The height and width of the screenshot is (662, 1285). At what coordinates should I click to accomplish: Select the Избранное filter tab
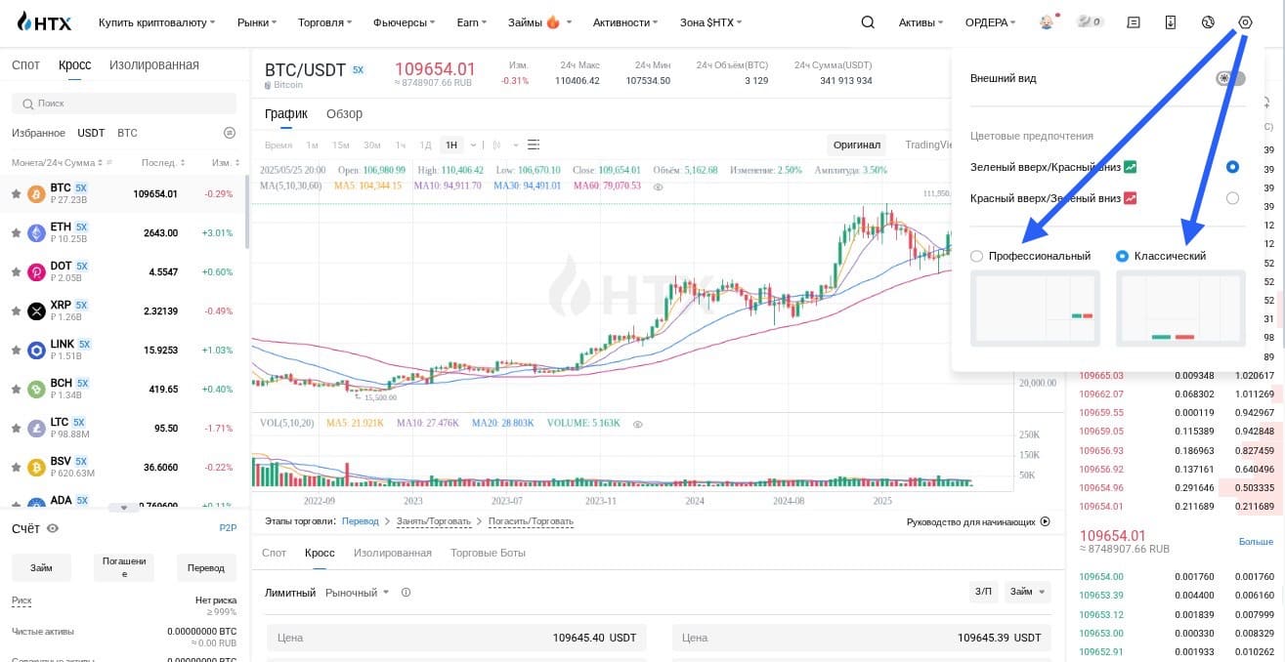pyautogui.click(x=38, y=133)
